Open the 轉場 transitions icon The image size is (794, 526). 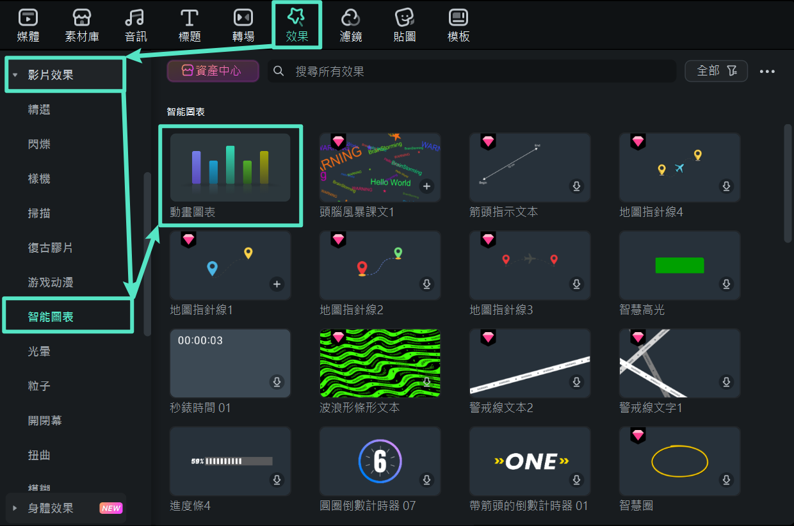(243, 18)
